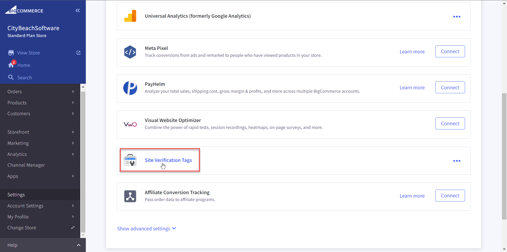Connect Visual Website Optimizer
Screen dimensions: 507x252
[x=450, y=124]
